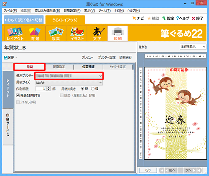Select 縦 paper orientation radio button

(82, 89)
